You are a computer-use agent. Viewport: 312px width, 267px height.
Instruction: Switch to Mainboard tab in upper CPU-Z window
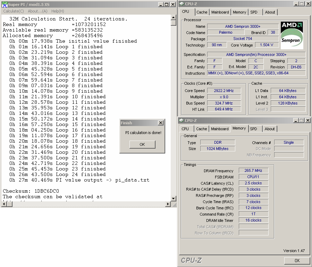220,12
